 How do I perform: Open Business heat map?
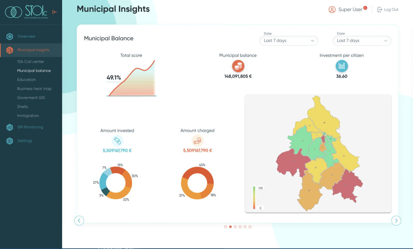point(34,89)
